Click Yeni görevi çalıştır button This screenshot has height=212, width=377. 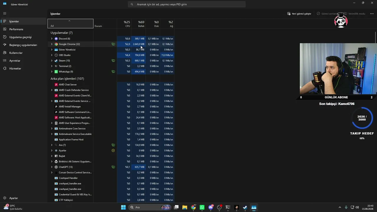coord(299,14)
